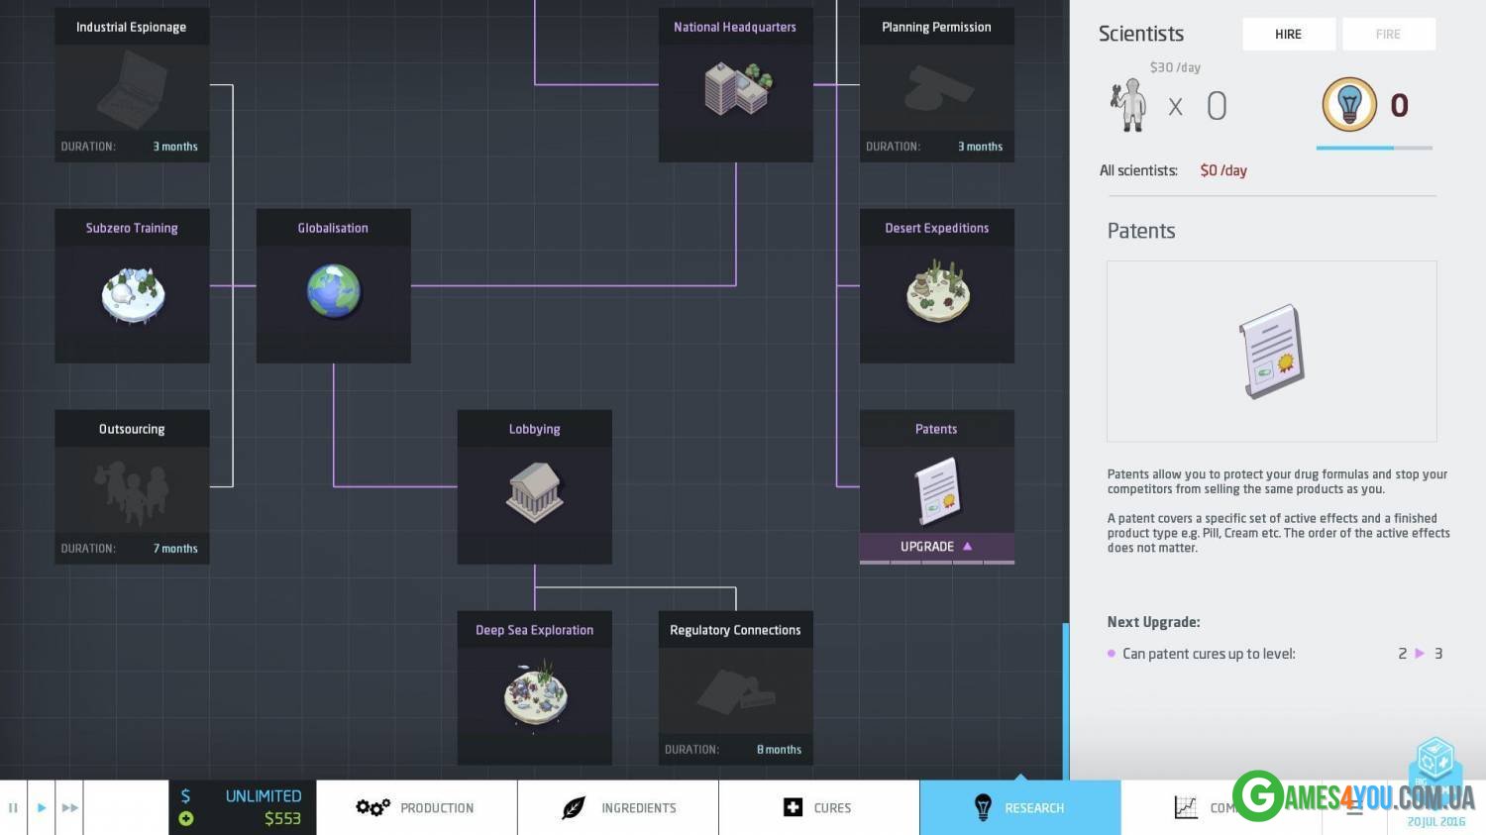Expand the Patents UPGRADE arrow

point(967,547)
